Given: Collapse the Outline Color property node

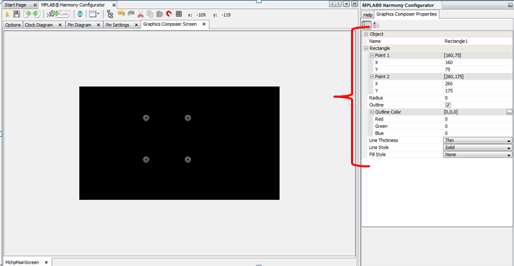Looking at the screenshot, I should [372, 112].
